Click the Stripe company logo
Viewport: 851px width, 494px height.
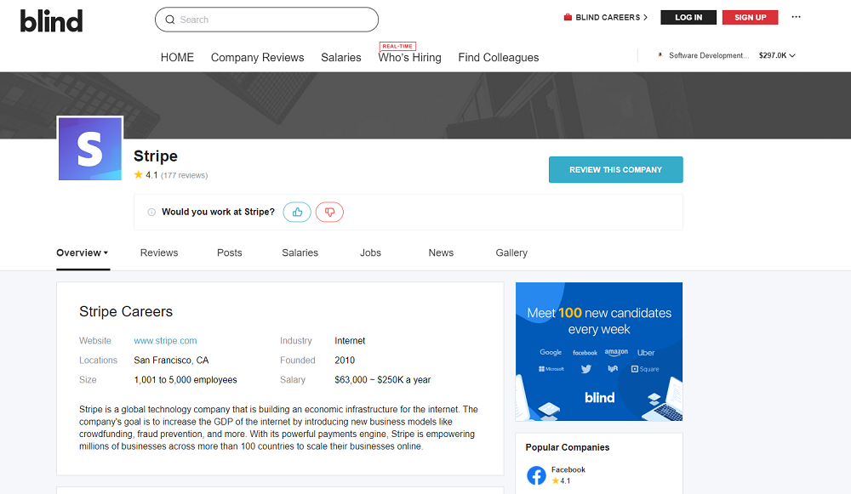pyautogui.click(x=90, y=149)
